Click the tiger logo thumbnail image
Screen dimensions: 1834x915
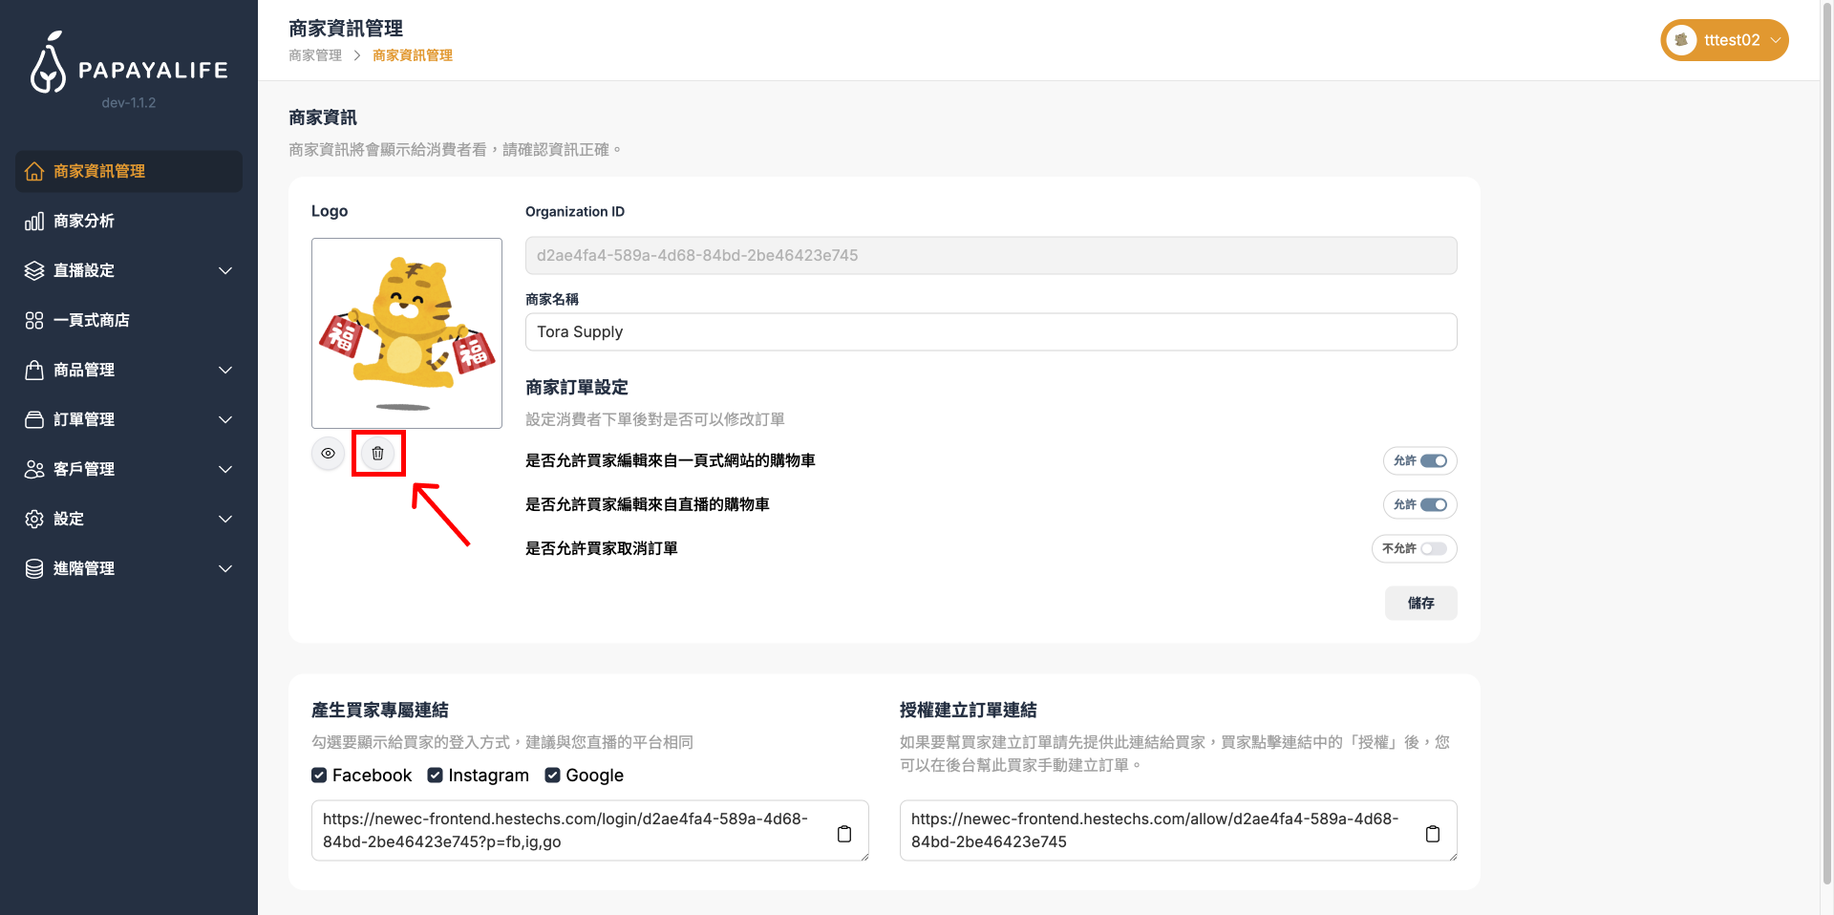coord(407,333)
